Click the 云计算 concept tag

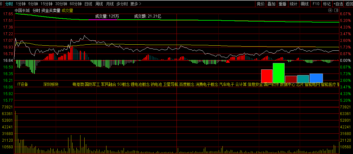(241, 85)
